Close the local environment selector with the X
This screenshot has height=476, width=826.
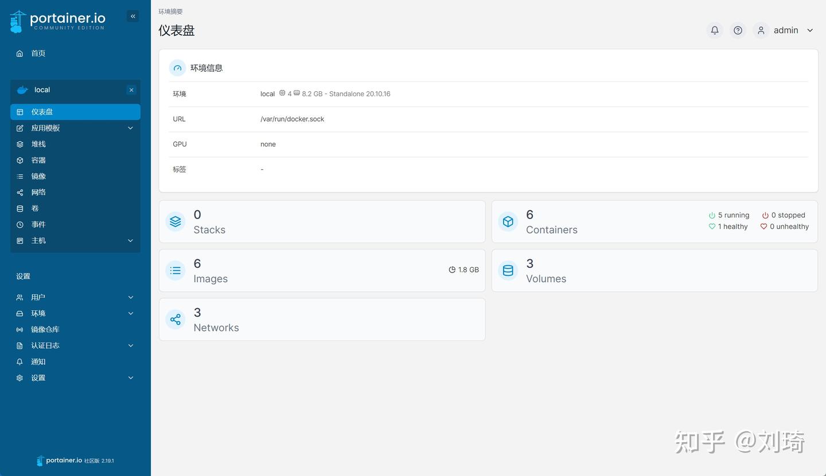coord(131,90)
